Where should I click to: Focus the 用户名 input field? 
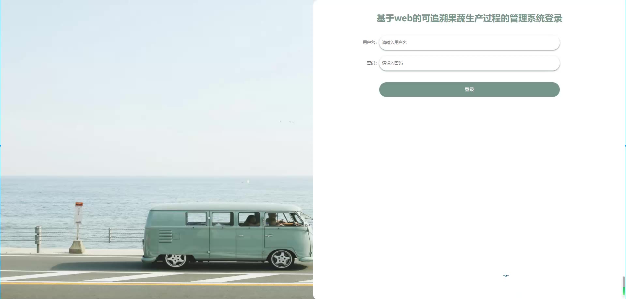click(469, 42)
